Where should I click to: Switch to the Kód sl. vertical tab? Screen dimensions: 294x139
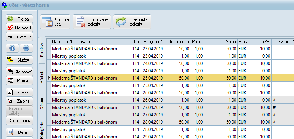pos(42,77)
